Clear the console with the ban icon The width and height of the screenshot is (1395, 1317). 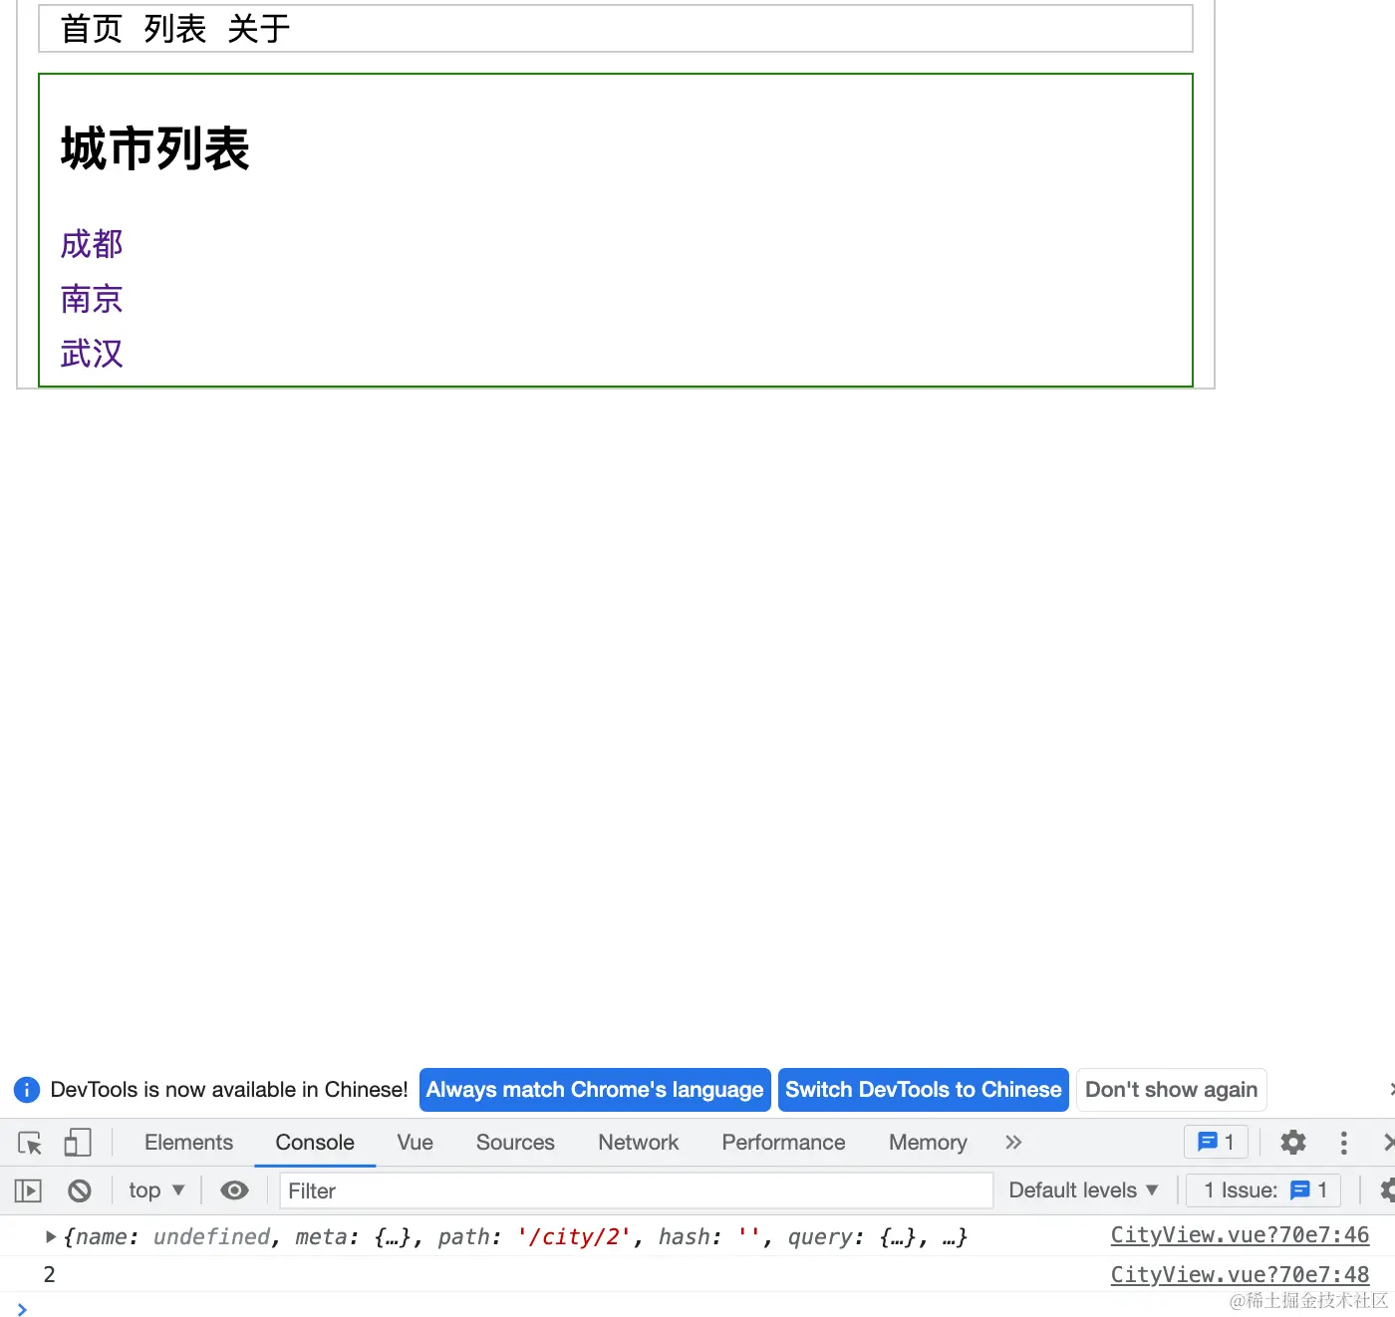[x=80, y=1190]
